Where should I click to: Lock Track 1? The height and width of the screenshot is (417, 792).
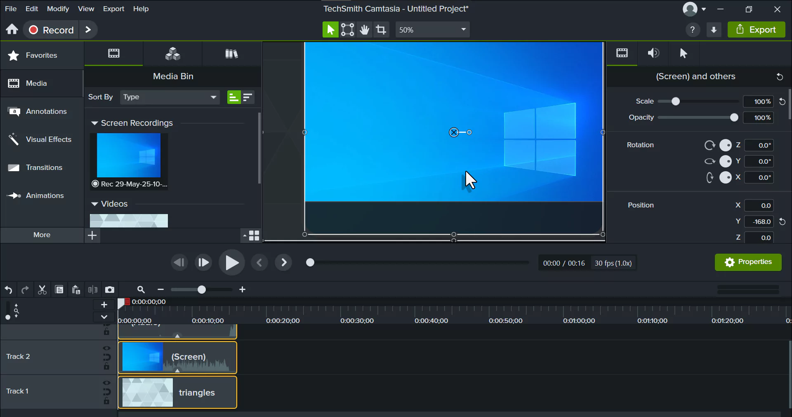107,401
